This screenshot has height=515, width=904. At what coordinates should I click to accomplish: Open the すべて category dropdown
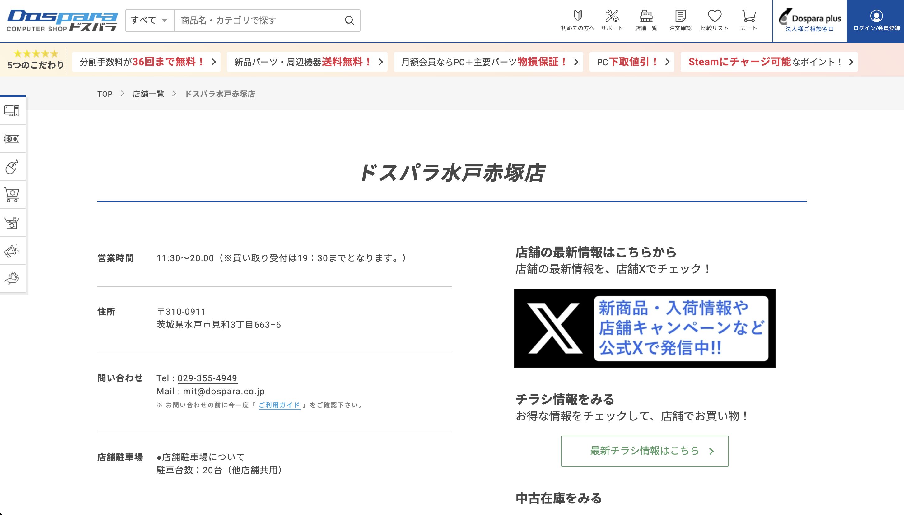(150, 21)
